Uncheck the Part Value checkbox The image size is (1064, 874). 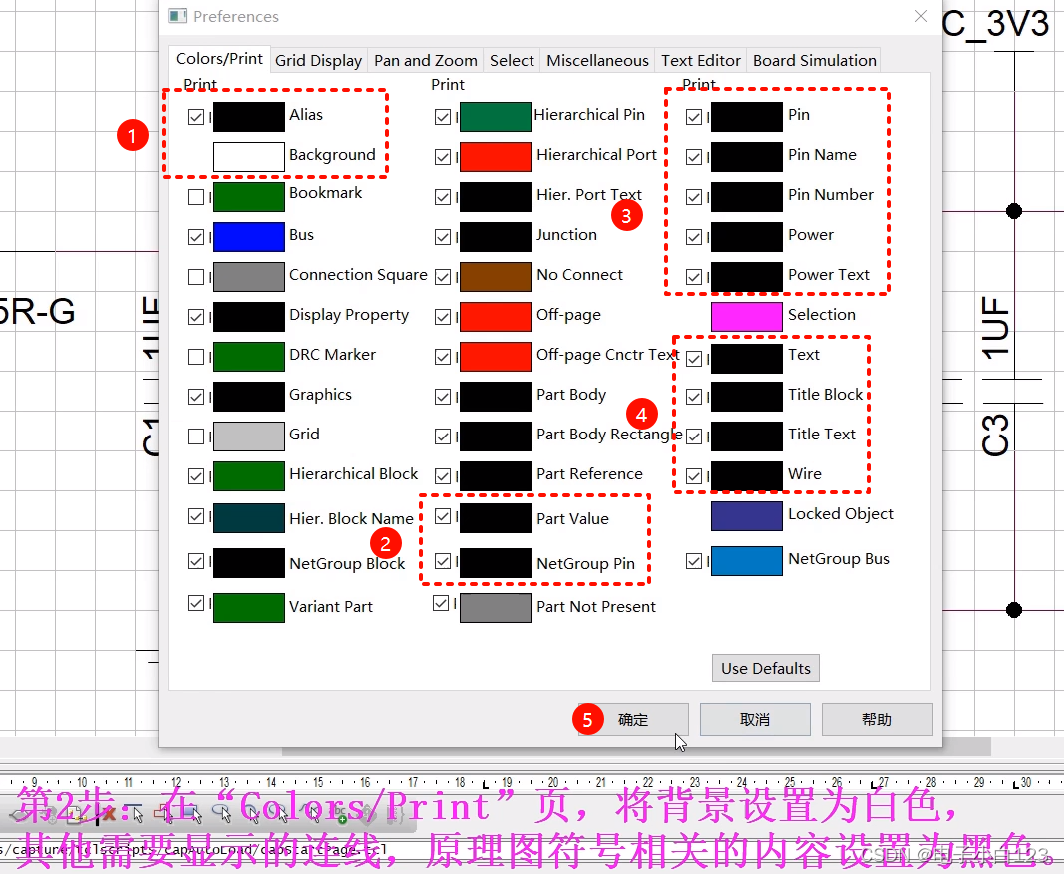pos(443,517)
